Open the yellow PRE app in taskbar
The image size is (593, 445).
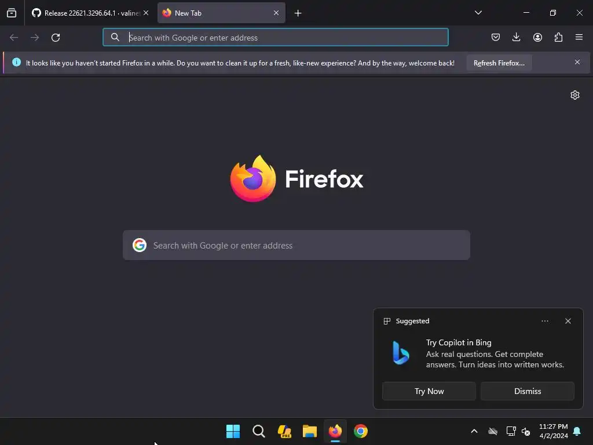coord(284,431)
